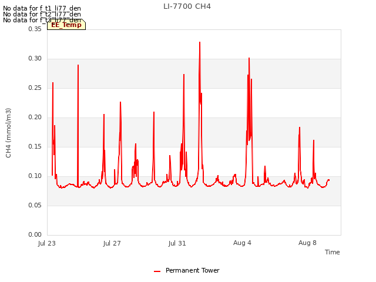Click the Aug 4 x-axis tick label
376x282 pixels.
click(242, 243)
